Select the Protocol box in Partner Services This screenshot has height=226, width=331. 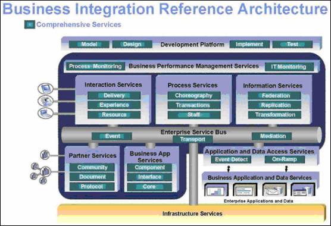[x=92, y=187]
